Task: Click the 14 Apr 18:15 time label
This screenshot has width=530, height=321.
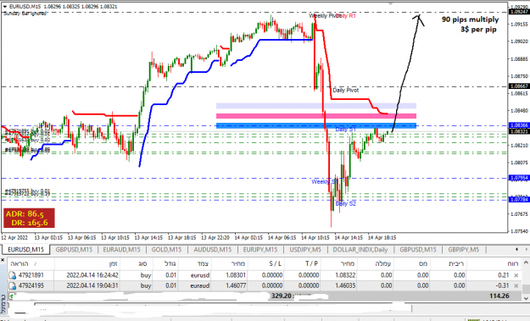Action: click(382, 238)
